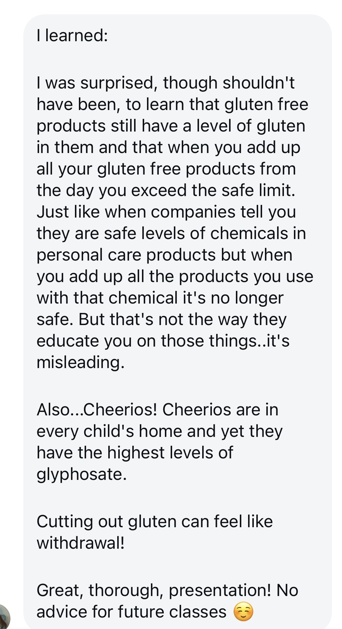Screen dimensions: 342x629
Task: Tap the "I was surprised, though shouldn't" line
Action: tap(166, 83)
